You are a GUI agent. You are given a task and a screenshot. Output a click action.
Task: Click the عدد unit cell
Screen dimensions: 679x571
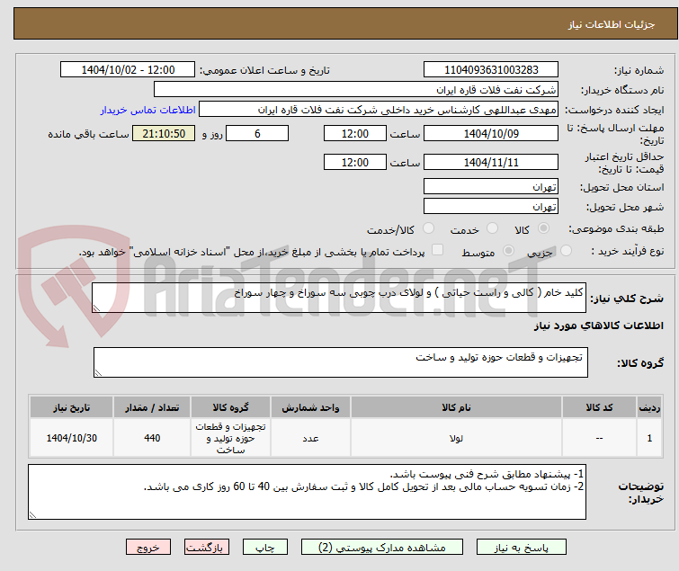(310, 438)
